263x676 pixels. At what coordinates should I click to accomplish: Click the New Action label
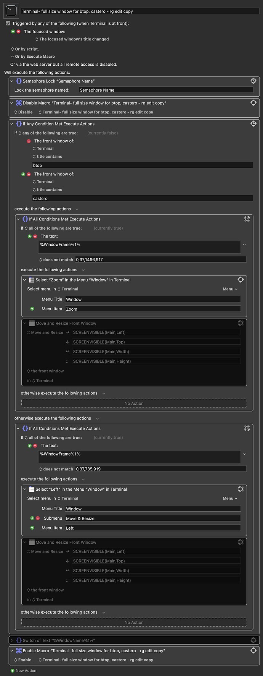point(26,671)
